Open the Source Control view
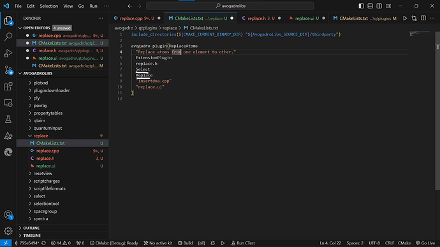This screenshot has width=440, height=247. pyautogui.click(x=8, y=70)
